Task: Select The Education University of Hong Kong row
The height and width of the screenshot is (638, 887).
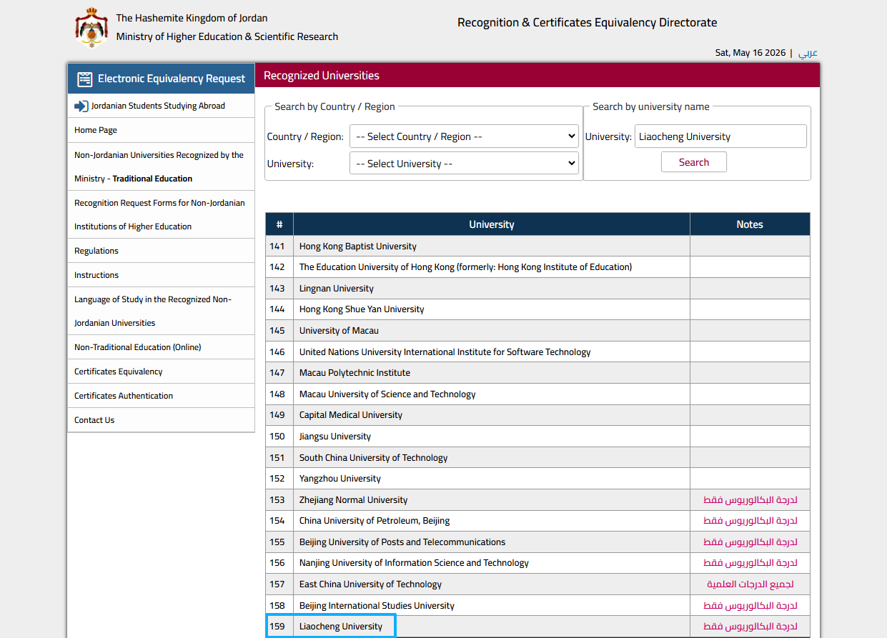Action: [x=537, y=267]
